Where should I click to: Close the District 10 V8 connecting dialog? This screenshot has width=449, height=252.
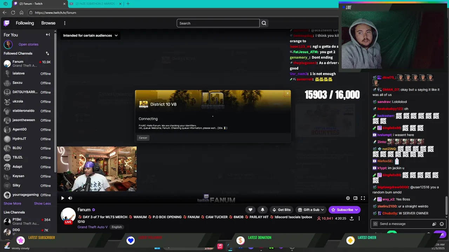click(x=288, y=93)
